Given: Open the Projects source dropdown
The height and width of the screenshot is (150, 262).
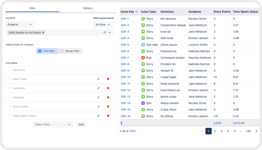Looking at the screenshot, I should (x=20, y=25).
